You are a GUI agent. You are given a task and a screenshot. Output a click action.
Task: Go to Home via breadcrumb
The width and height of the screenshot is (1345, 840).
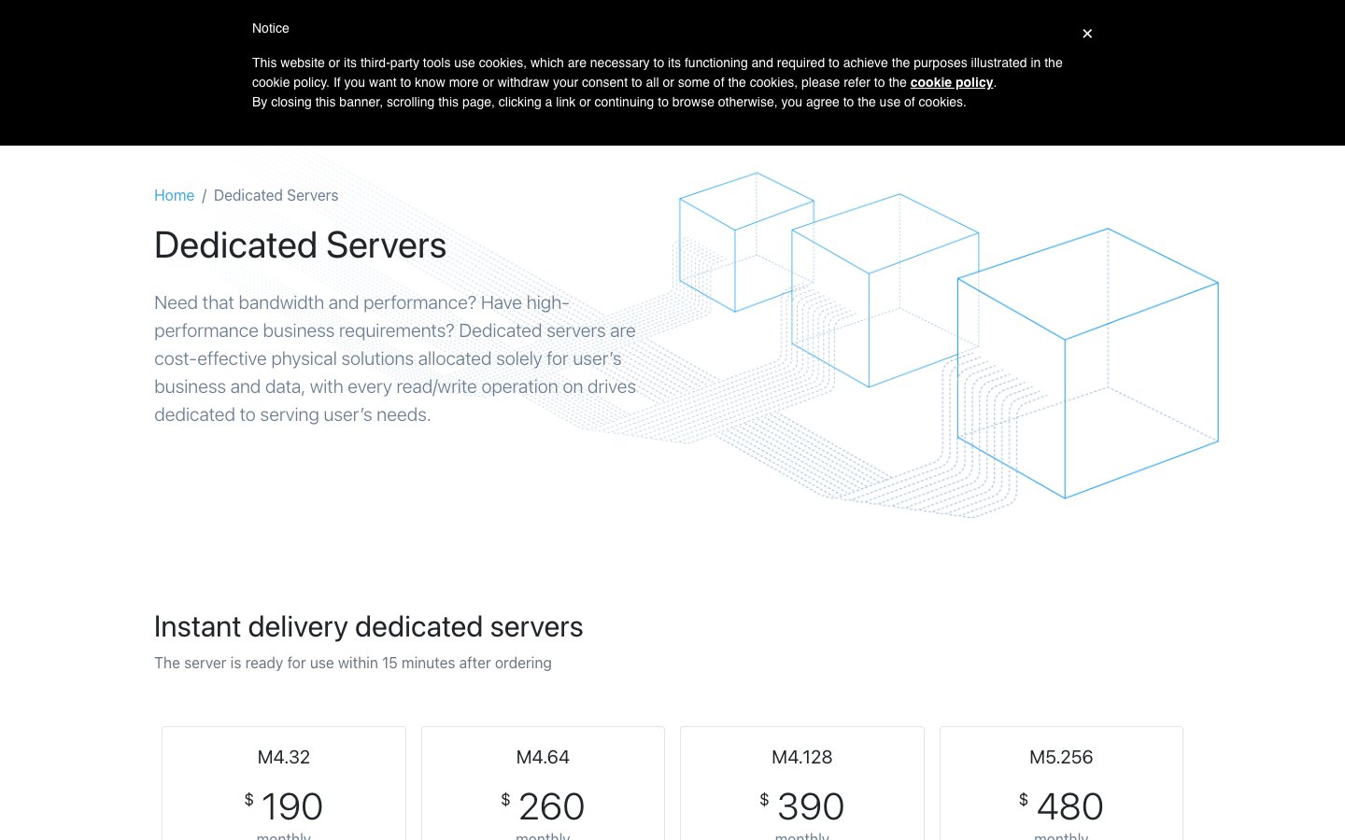click(x=174, y=195)
